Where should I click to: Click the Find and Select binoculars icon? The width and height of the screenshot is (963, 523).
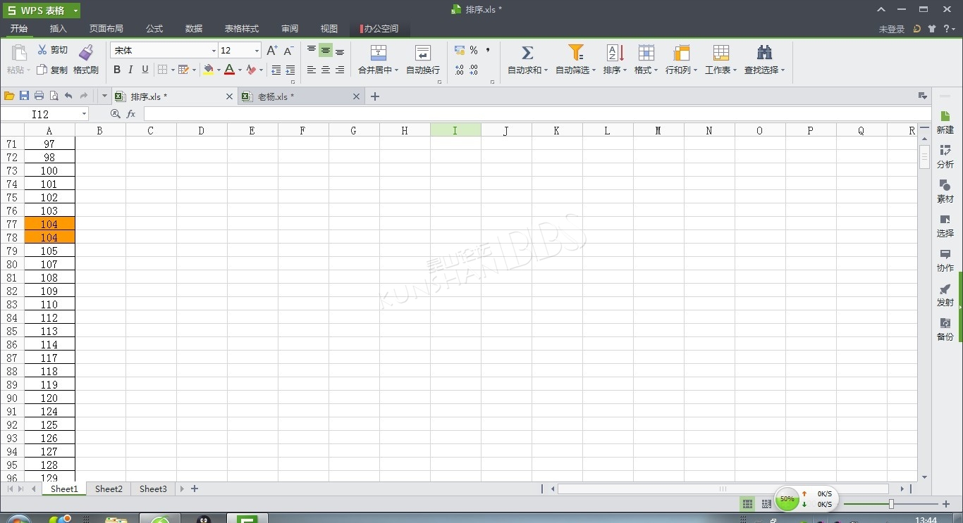(x=764, y=53)
